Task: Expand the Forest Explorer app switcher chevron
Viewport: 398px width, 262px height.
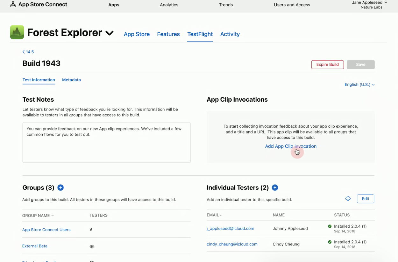Action: pos(110,33)
